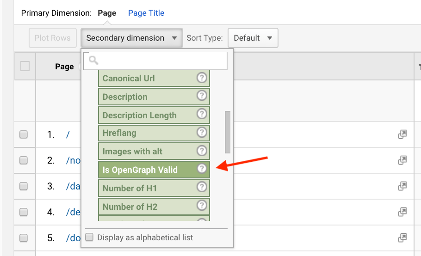Open help icon for Number of H1
The width and height of the screenshot is (421, 256).
[202, 187]
